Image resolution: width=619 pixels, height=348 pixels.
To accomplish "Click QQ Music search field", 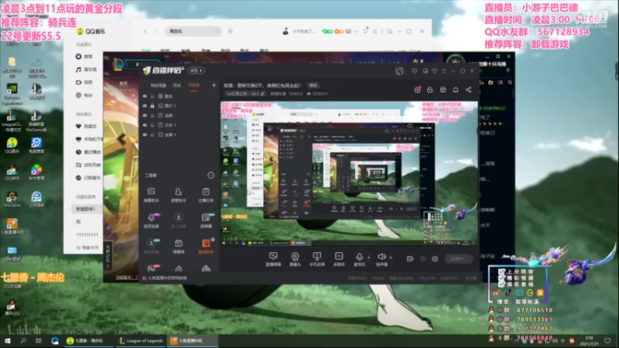I will click(x=193, y=31).
